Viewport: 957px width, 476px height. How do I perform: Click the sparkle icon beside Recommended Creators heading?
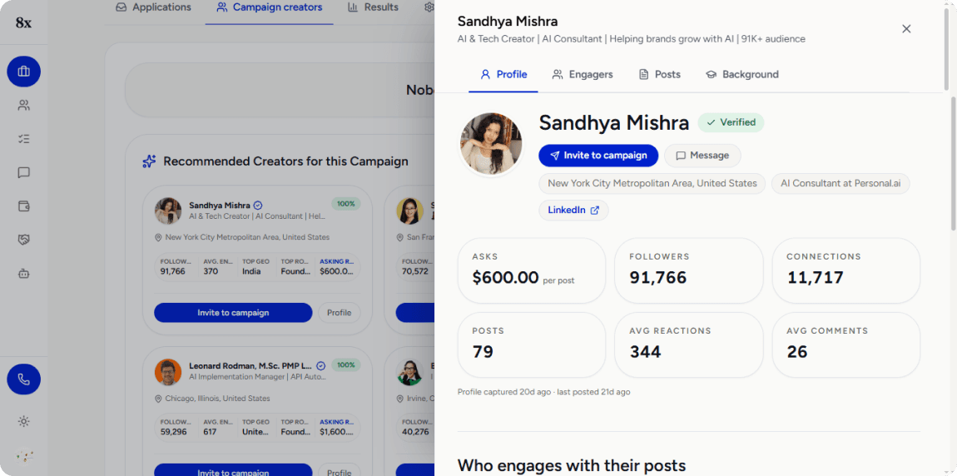click(149, 161)
